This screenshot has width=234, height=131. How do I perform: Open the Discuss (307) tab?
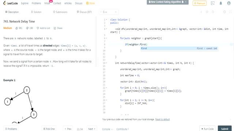pyautogui.click(x=84, y=12)
